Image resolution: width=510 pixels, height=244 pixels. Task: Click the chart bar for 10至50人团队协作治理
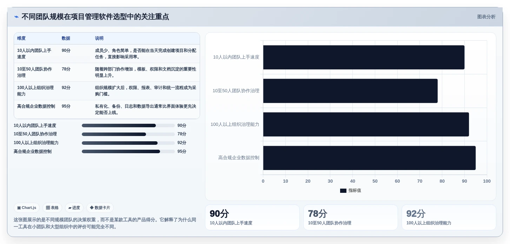pyautogui.click(x=350, y=91)
